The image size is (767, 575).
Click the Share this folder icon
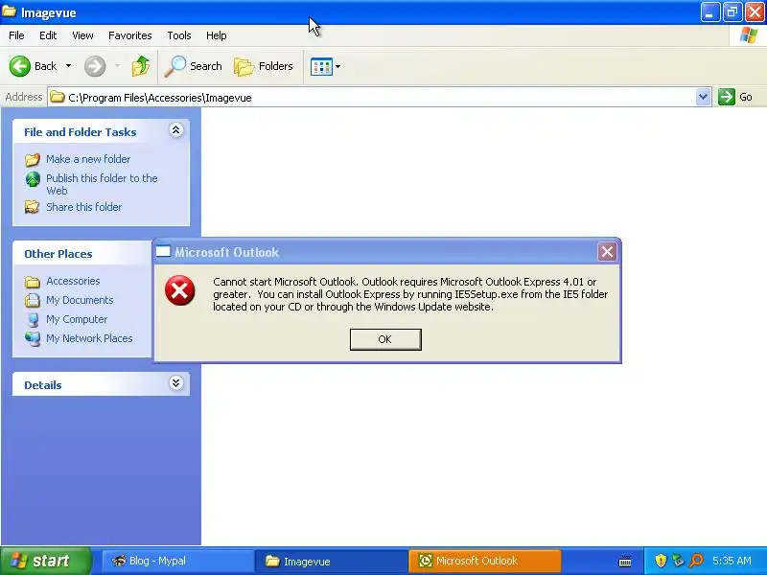(x=33, y=207)
